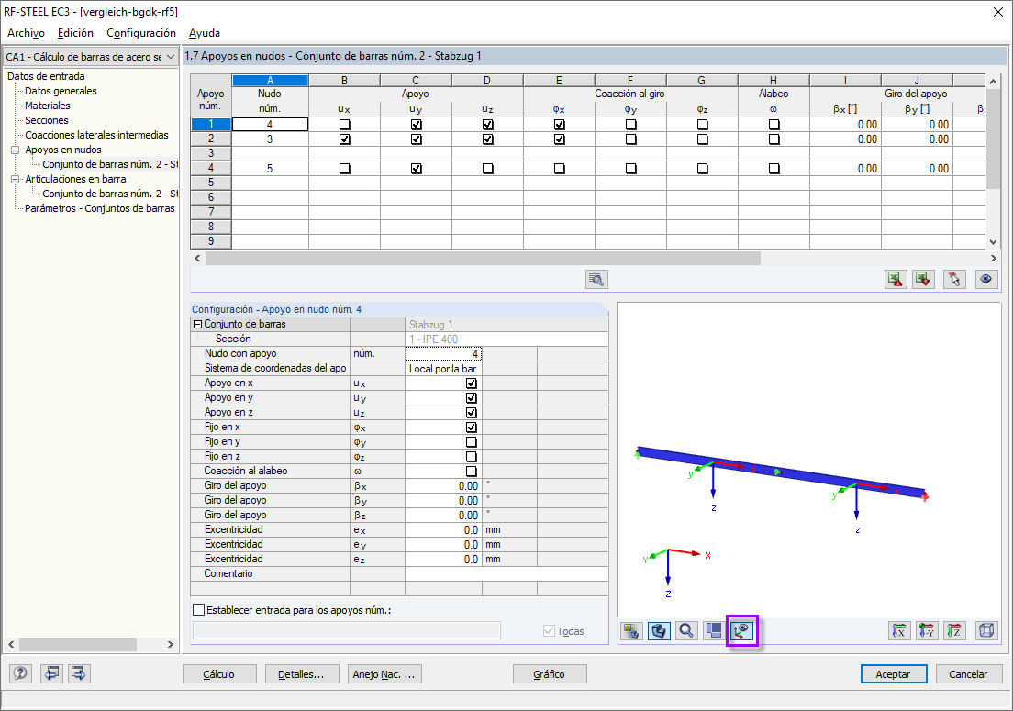Click the navigator's horizontal scrollbar right arrow
This screenshot has width=1013, height=711.
[x=171, y=644]
